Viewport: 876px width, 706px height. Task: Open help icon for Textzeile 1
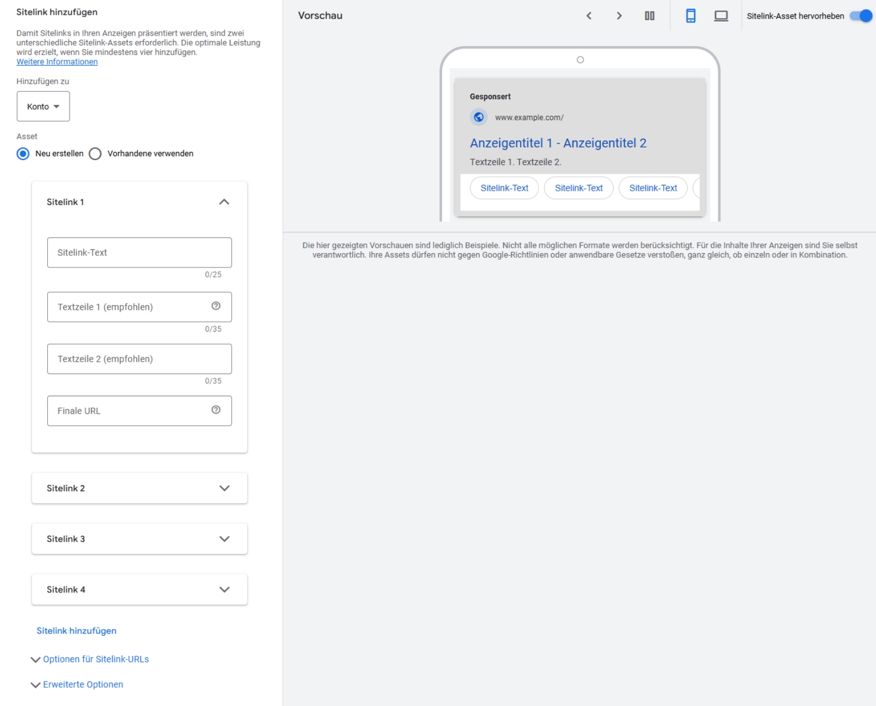[x=216, y=306]
